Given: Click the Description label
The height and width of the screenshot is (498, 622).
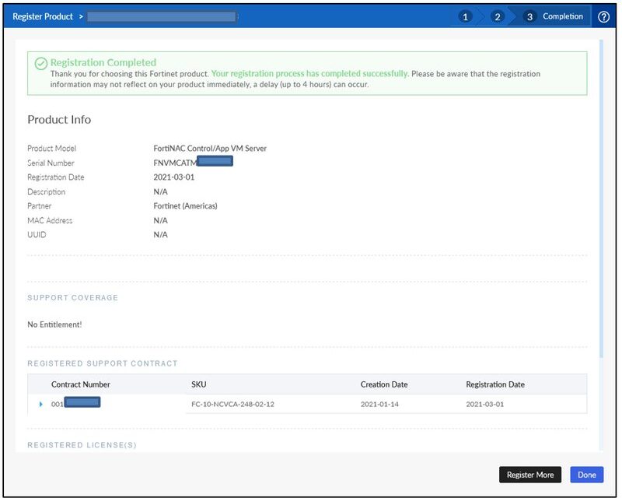Looking at the screenshot, I should point(47,192).
